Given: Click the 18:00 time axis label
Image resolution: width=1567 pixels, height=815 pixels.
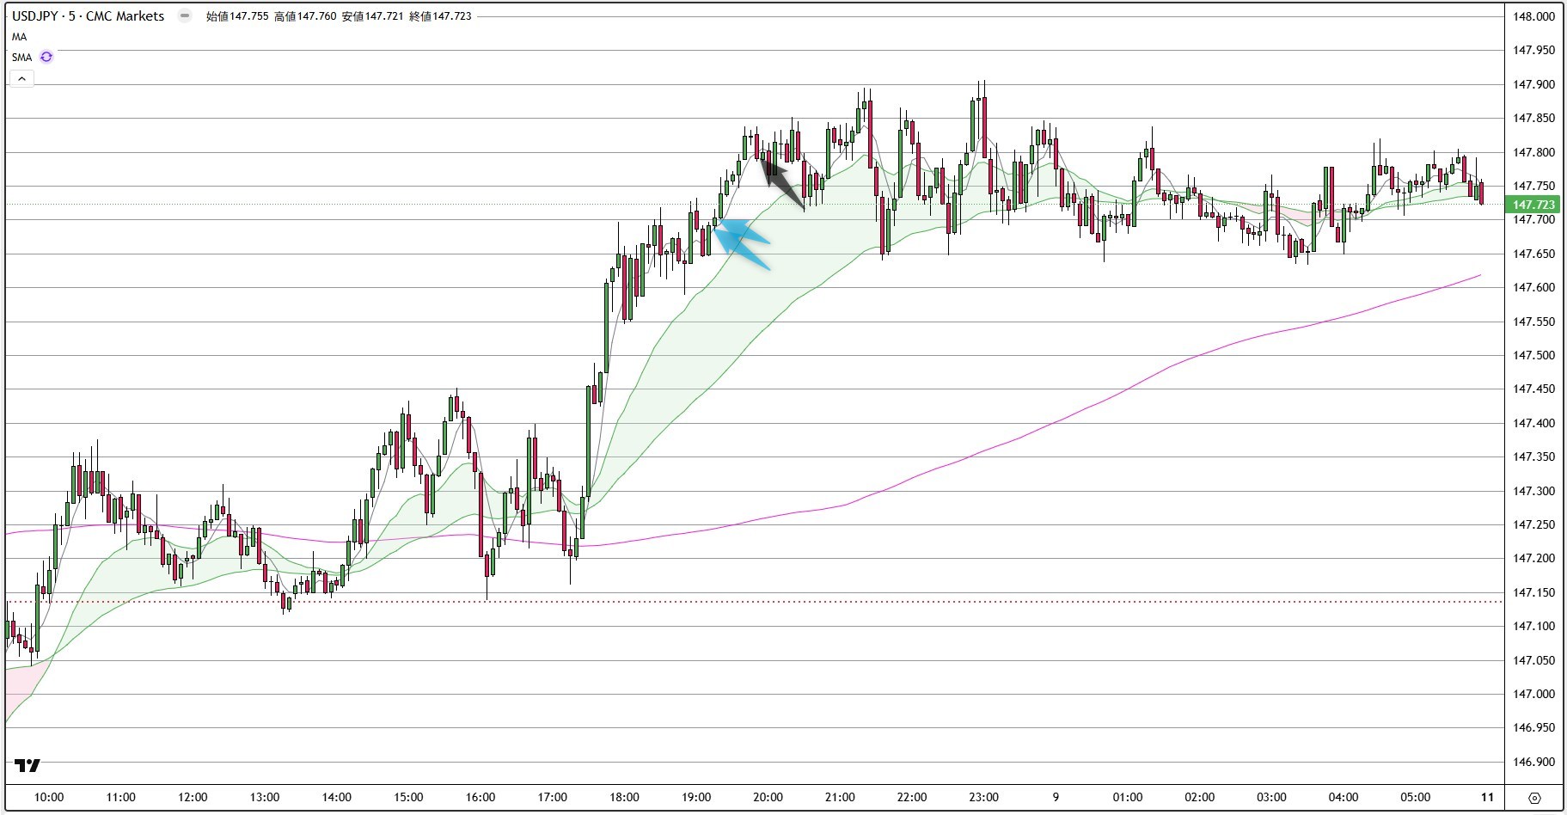Looking at the screenshot, I should pyautogui.click(x=624, y=797).
